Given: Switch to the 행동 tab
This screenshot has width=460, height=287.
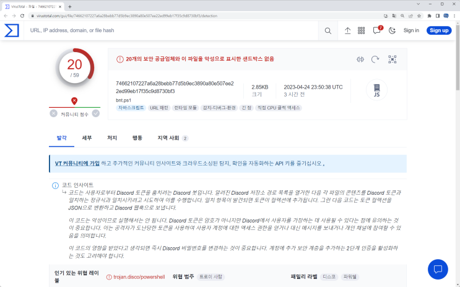Looking at the screenshot, I should click(137, 138).
